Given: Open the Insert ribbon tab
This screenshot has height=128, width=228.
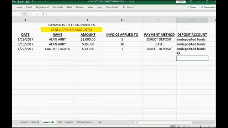Looking at the screenshot, I should (29, 7).
